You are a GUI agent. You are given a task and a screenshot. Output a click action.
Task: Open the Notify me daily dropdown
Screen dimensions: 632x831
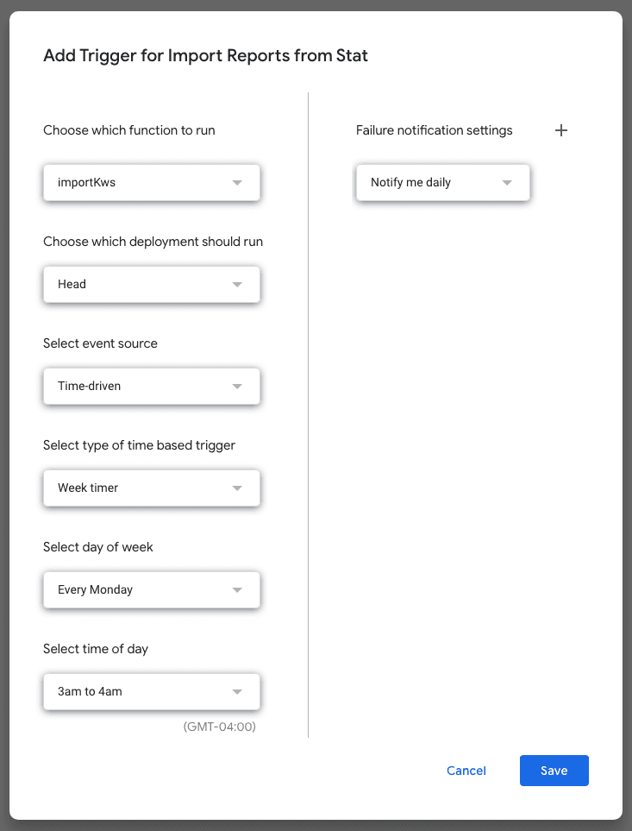(x=442, y=182)
